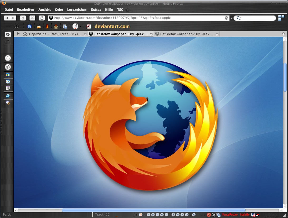Toggle FoxyProxy Inaktiv status
The width and height of the screenshot is (288, 218).
coord(236,215)
